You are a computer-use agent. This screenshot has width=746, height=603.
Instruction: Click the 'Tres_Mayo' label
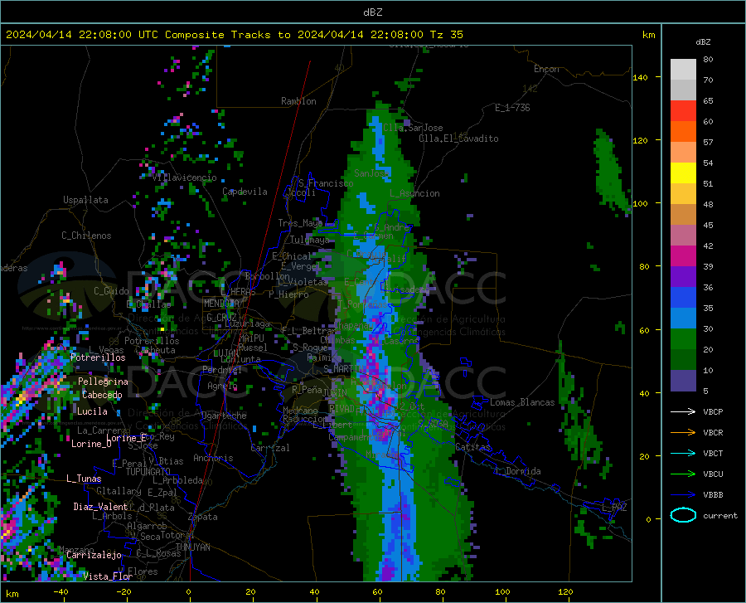pyautogui.click(x=300, y=223)
